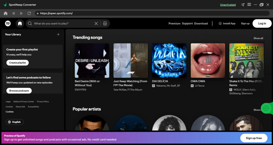Viewport: 273px width, 145px height.
Task: Click the Trending songs heading
Action: click(x=87, y=37)
